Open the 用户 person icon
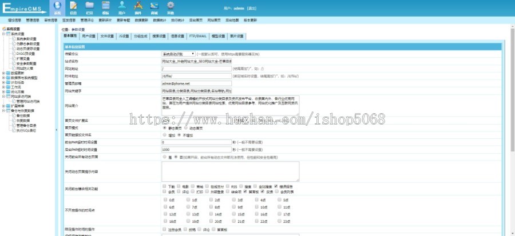The width and height of the screenshot is (515, 236). click(122, 5)
